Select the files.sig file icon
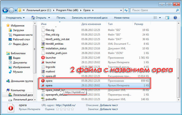This screenshot has width=182, height=115. coord(43,30)
